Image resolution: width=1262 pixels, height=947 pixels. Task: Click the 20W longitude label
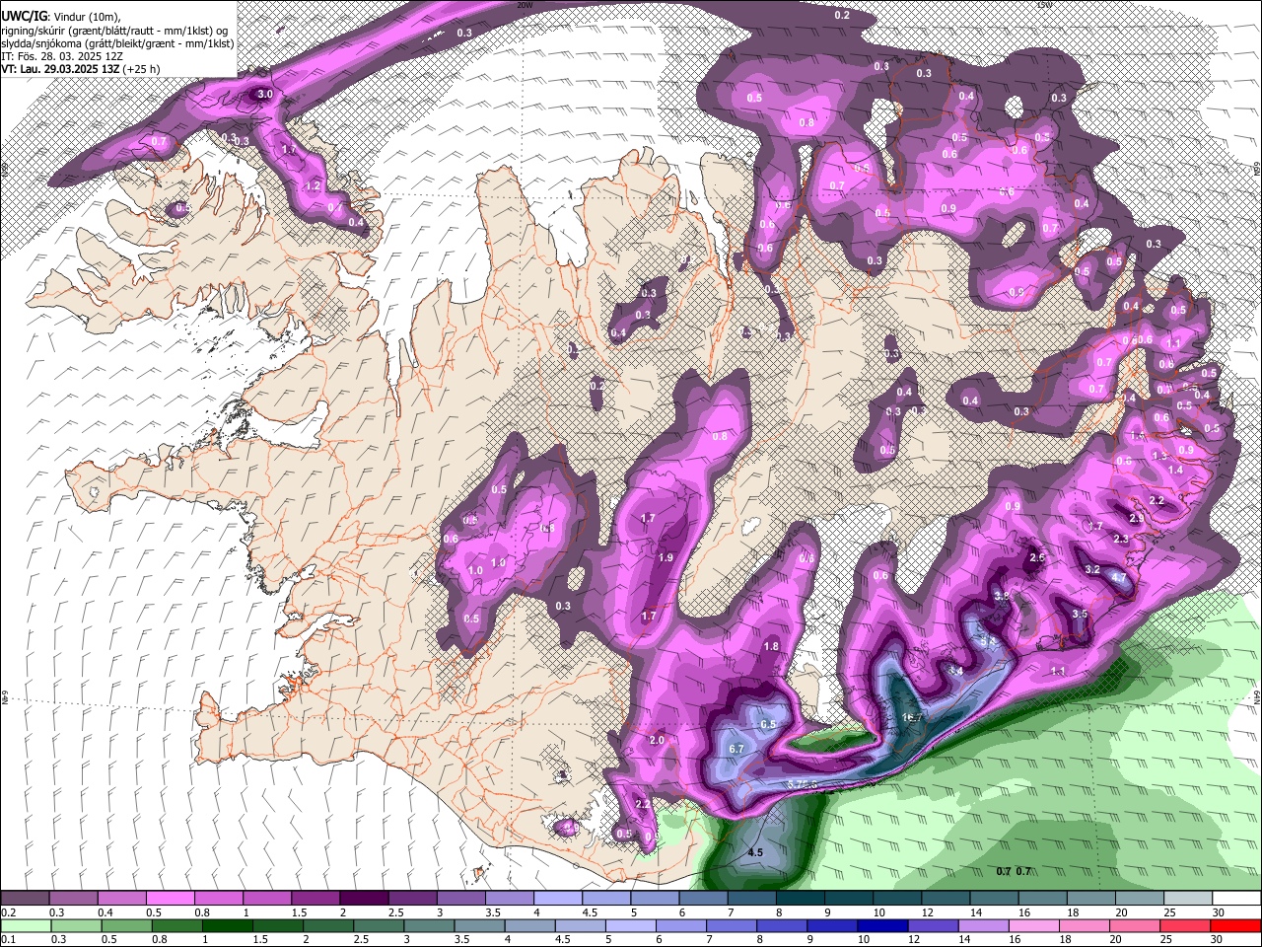coord(525,5)
